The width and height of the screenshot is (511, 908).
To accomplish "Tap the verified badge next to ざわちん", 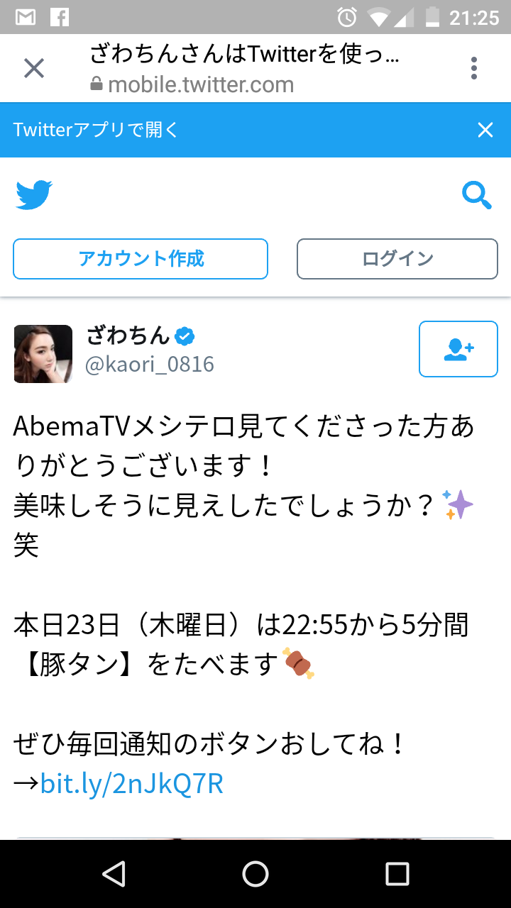I will pyautogui.click(x=186, y=336).
